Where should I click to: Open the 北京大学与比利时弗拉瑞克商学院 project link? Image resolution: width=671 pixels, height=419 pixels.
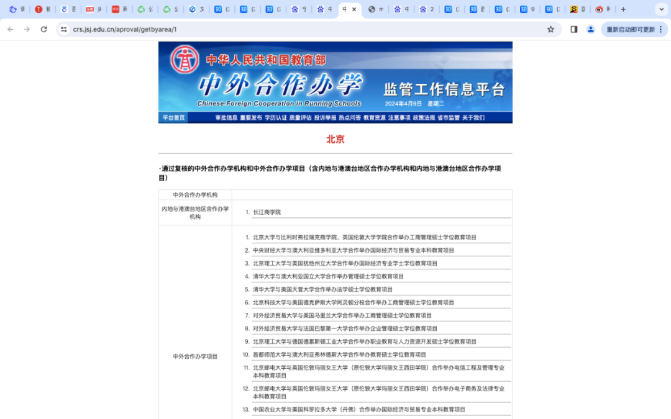(x=365, y=237)
